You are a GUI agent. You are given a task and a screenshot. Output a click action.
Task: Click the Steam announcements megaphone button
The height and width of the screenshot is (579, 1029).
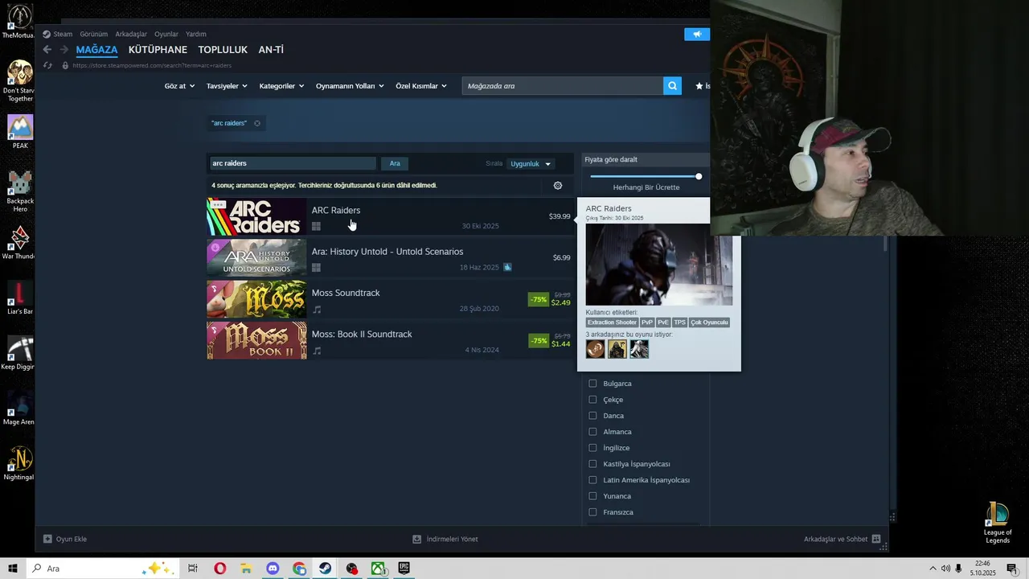697,34
